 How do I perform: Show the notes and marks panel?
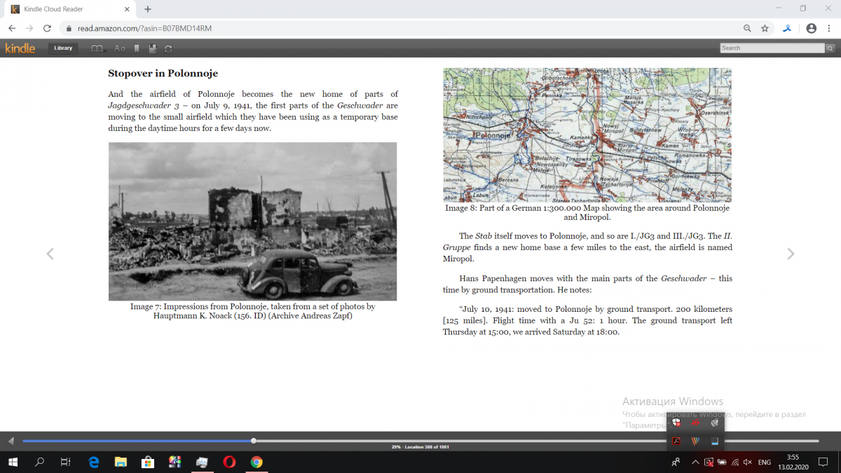pos(152,48)
